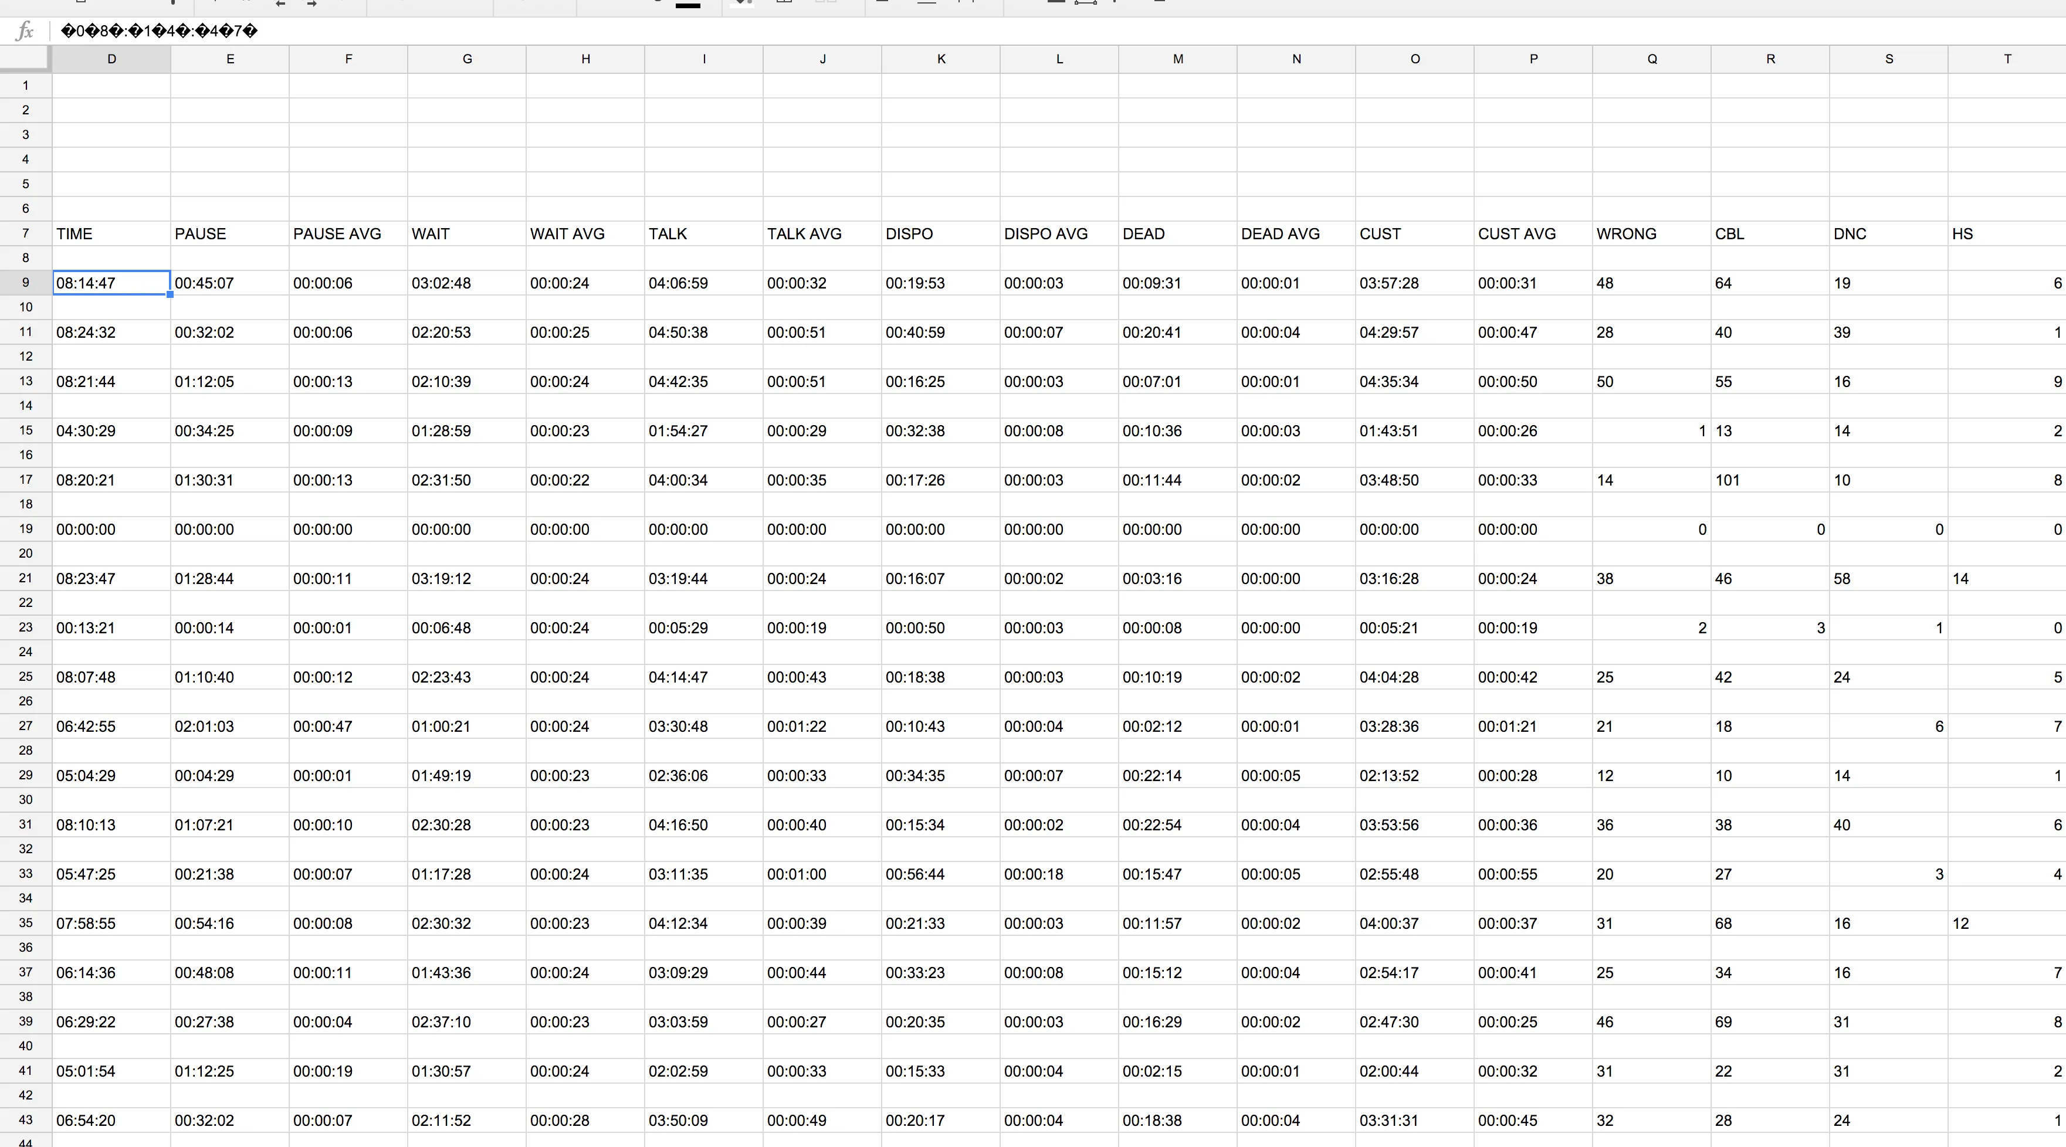
Task: Select row 43 header
Action: click(x=26, y=1120)
